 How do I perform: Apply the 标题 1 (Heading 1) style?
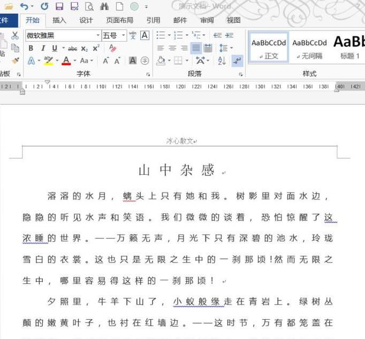[x=349, y=48]
